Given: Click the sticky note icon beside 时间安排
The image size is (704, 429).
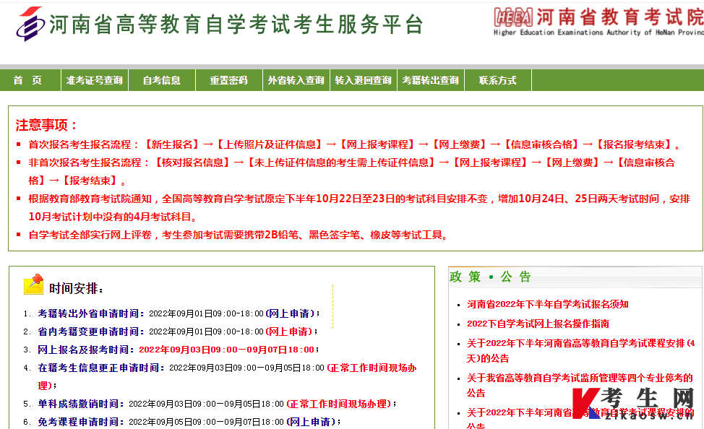Looking at the screenshot, I should tap(32, 283).
